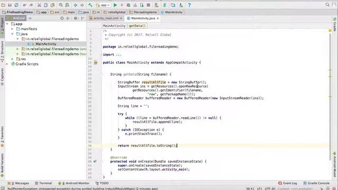Expand the folded import statement
The width and height of the screenshot is (338, 190).
pyautogui.click(x=118, y=55)
